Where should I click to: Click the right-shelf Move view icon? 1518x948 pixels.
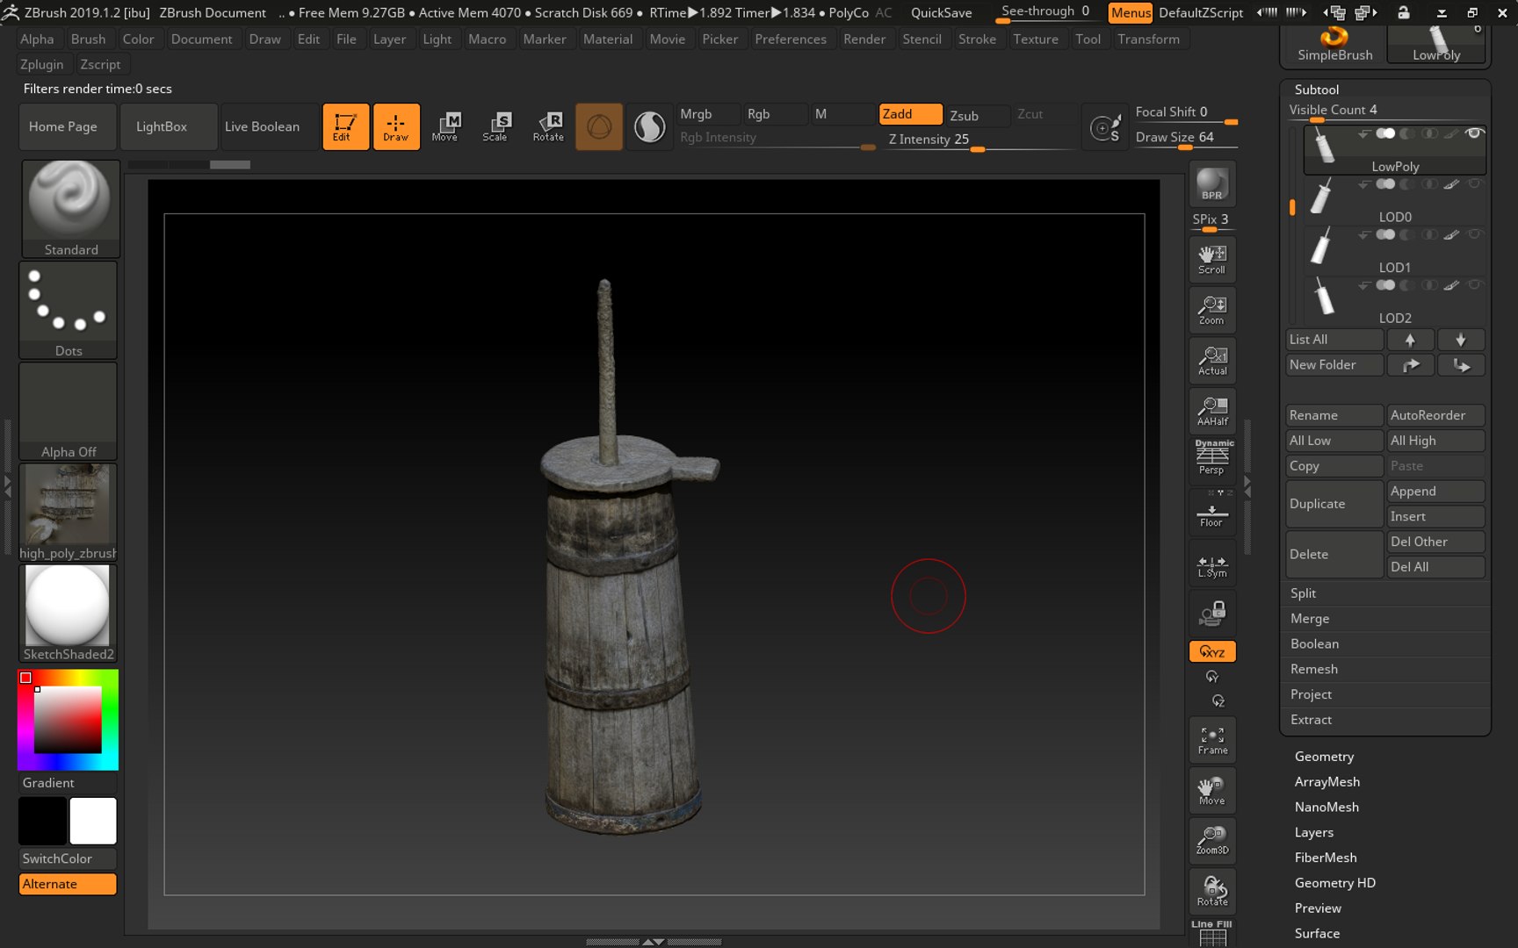[1212, 790]
